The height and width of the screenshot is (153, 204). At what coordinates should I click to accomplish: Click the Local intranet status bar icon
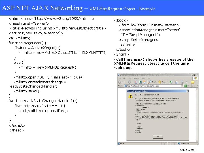pos(179,143)
